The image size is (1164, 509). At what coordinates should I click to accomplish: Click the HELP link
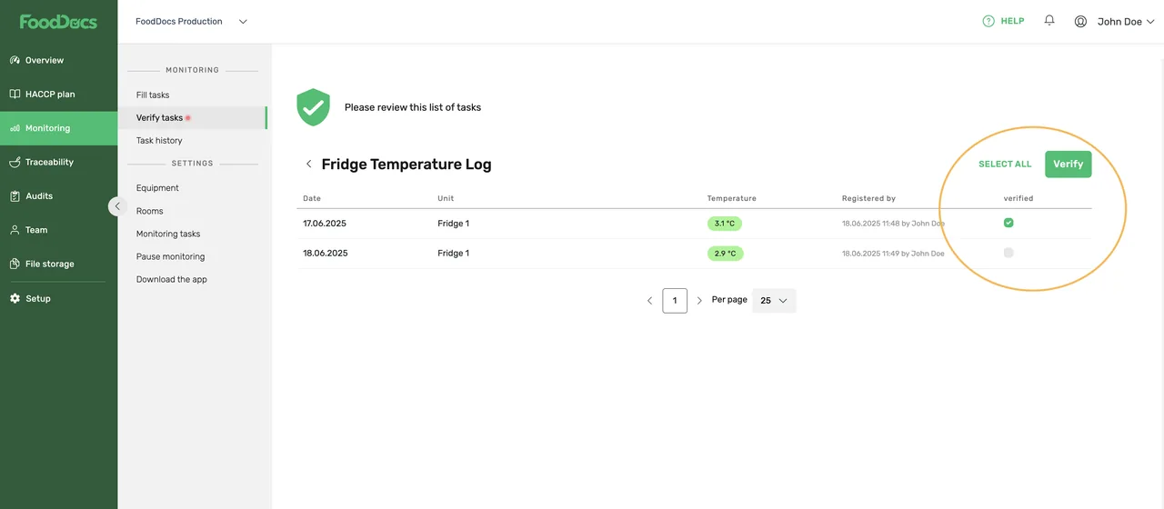[x=1012, y=21]
